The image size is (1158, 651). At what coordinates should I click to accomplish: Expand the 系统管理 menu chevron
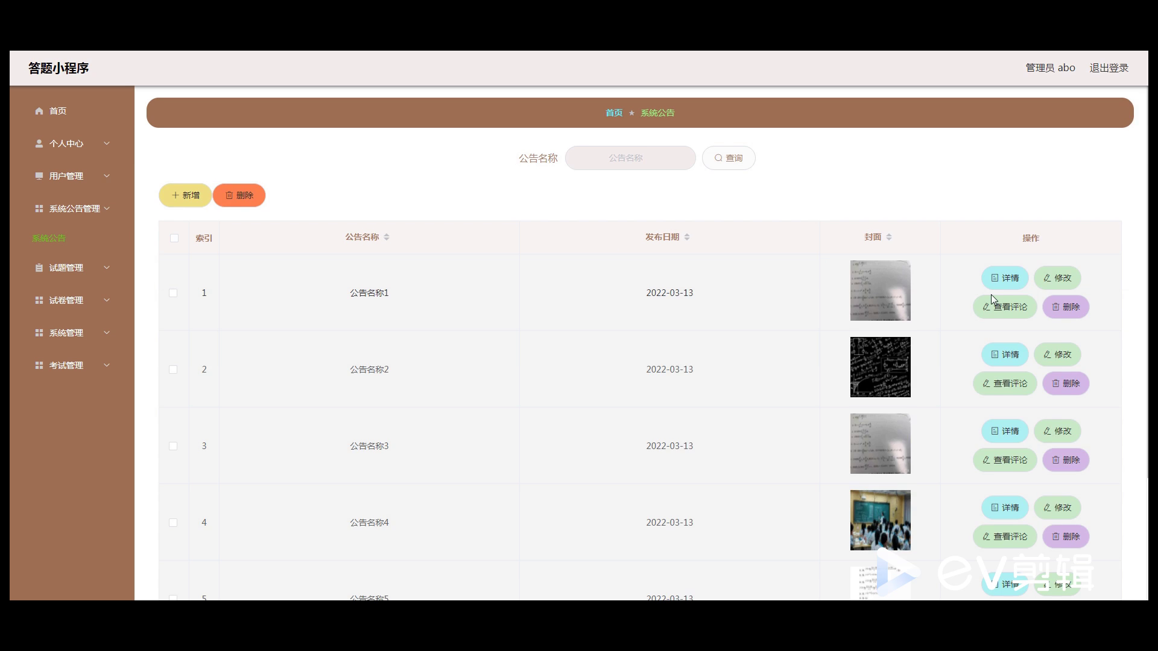[107, 333]
